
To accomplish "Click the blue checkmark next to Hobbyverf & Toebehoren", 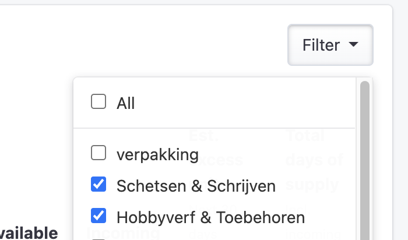I will [99, 216].
